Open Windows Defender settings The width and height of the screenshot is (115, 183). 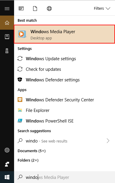[65, 80]
